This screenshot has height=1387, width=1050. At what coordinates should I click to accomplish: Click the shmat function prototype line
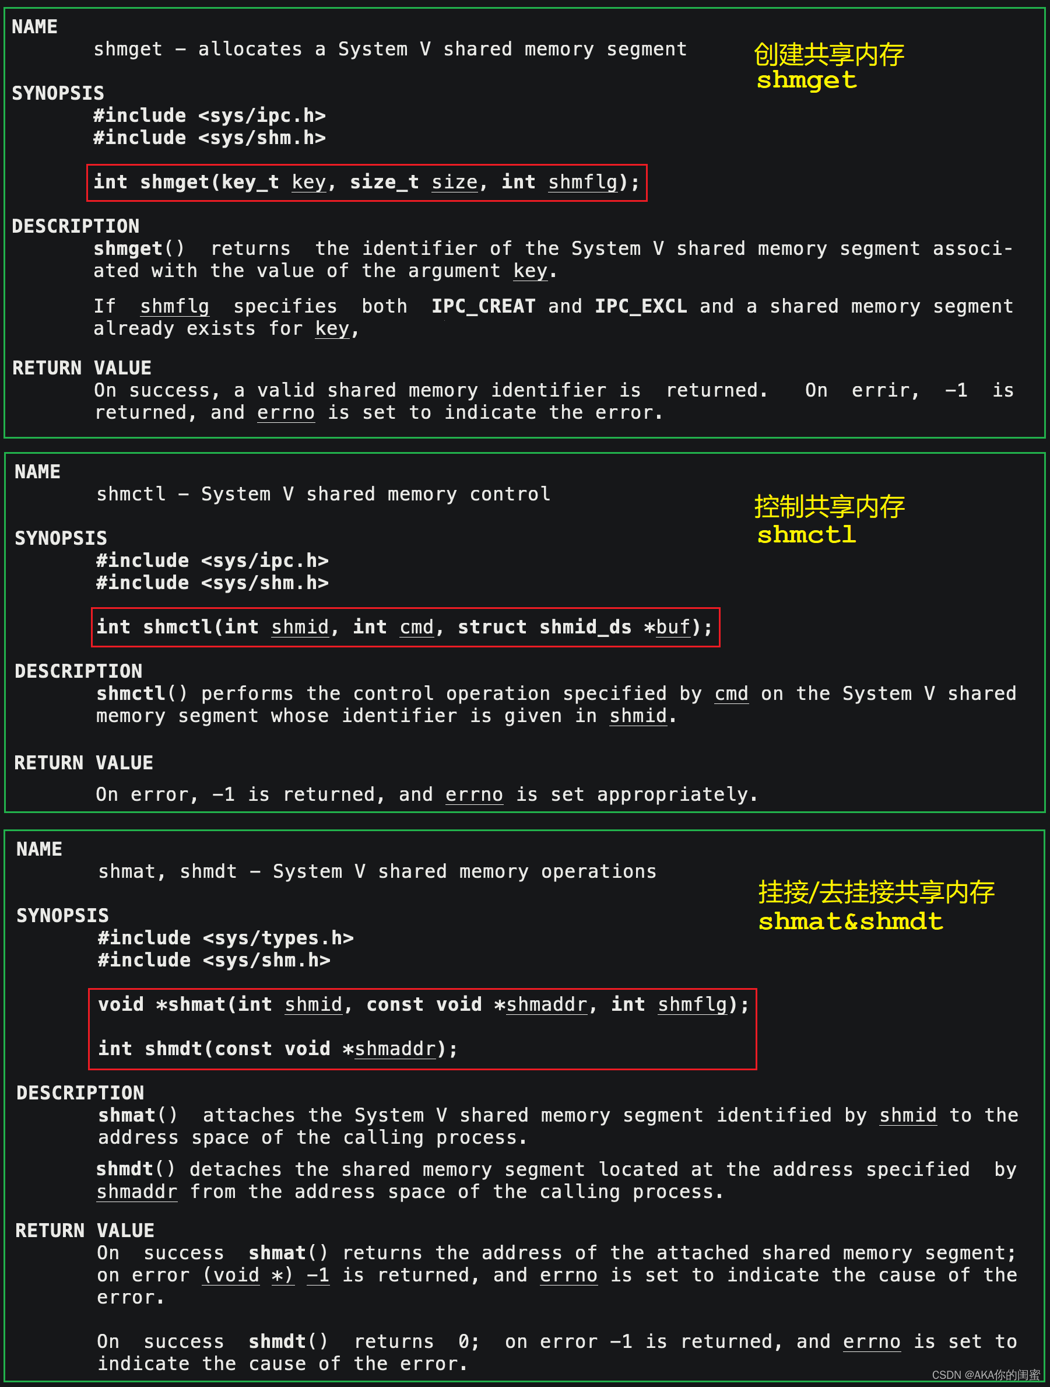pyautogui.click(x=423, y=1004)
